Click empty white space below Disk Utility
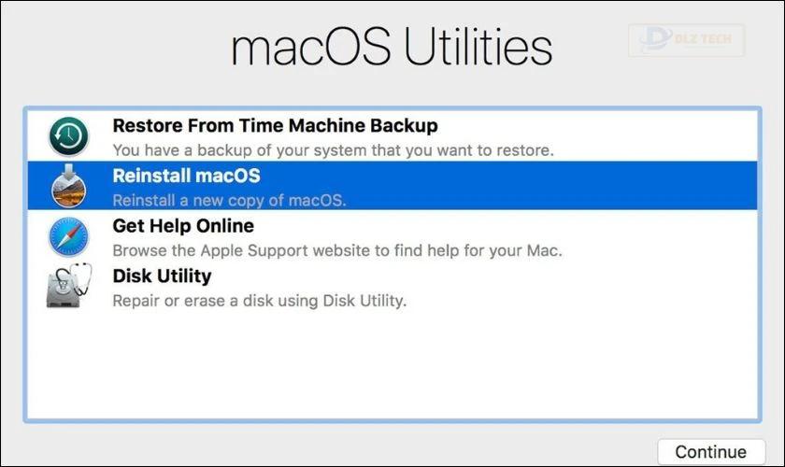785x467 pixels. [392, 365]
